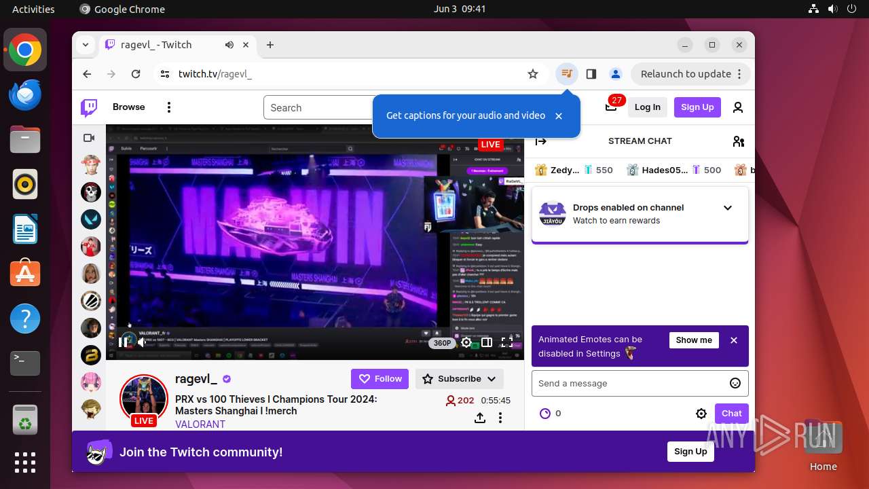Open Activities overview in top bar
The width and height of the screenshot is (869, 489).
pos(33,9)
